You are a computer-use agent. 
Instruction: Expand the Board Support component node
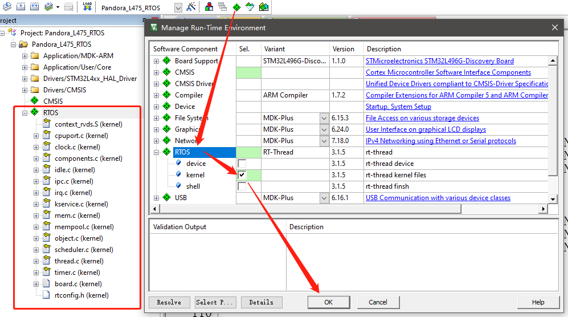[157, 61]
